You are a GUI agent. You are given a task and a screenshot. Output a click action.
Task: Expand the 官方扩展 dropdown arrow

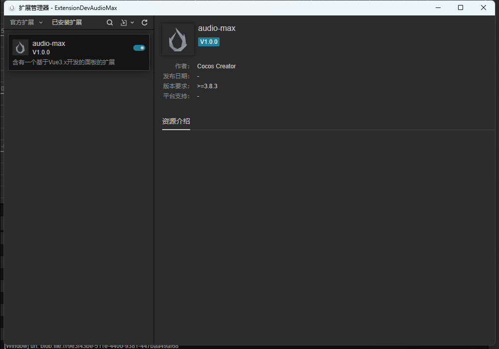tap(41, 22)
